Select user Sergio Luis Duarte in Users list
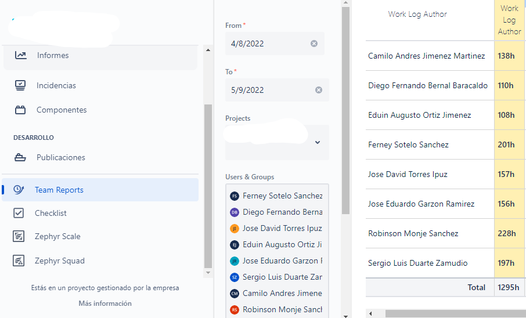 click(277, 277)
